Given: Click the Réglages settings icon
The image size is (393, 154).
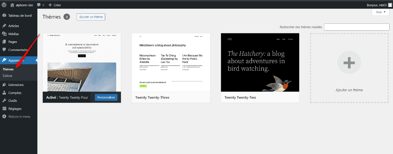Looking at the screenshot, I should [x=4, y=109].
